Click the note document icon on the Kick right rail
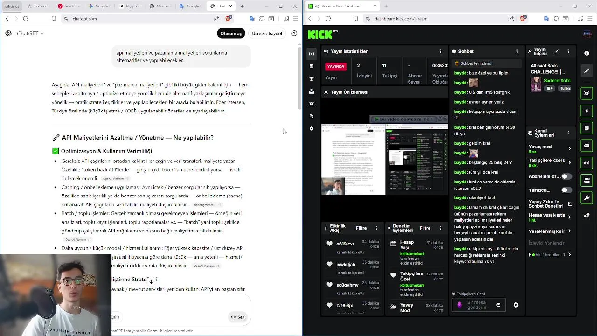The height and width of the screenshot is (336, 597). pyautogui.click(x=587, y=128)
